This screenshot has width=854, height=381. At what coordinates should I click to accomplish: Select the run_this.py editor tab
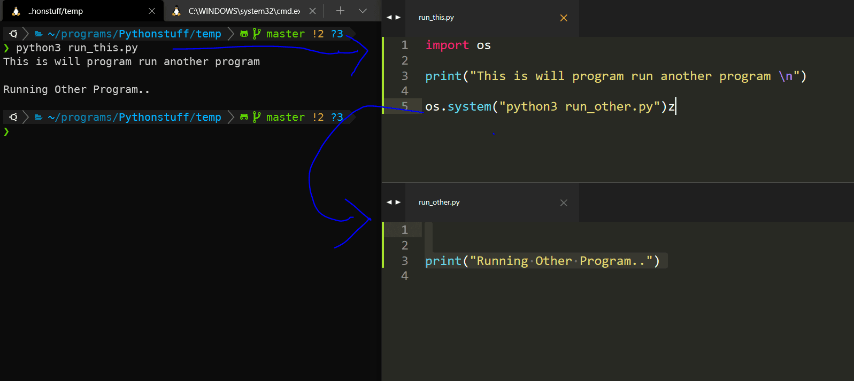(436, 18)
